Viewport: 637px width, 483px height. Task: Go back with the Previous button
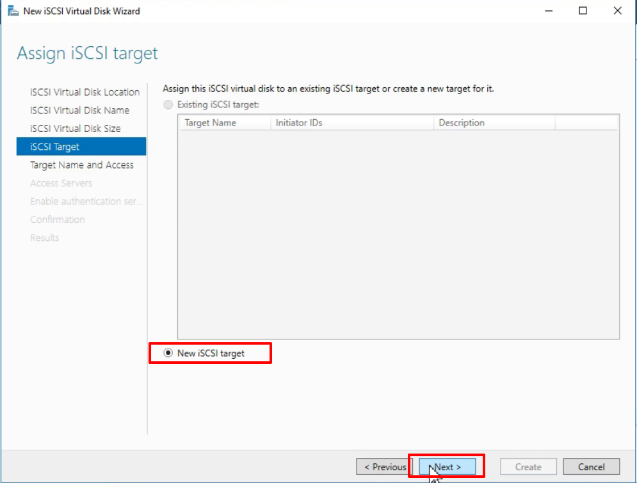point(384,467)
